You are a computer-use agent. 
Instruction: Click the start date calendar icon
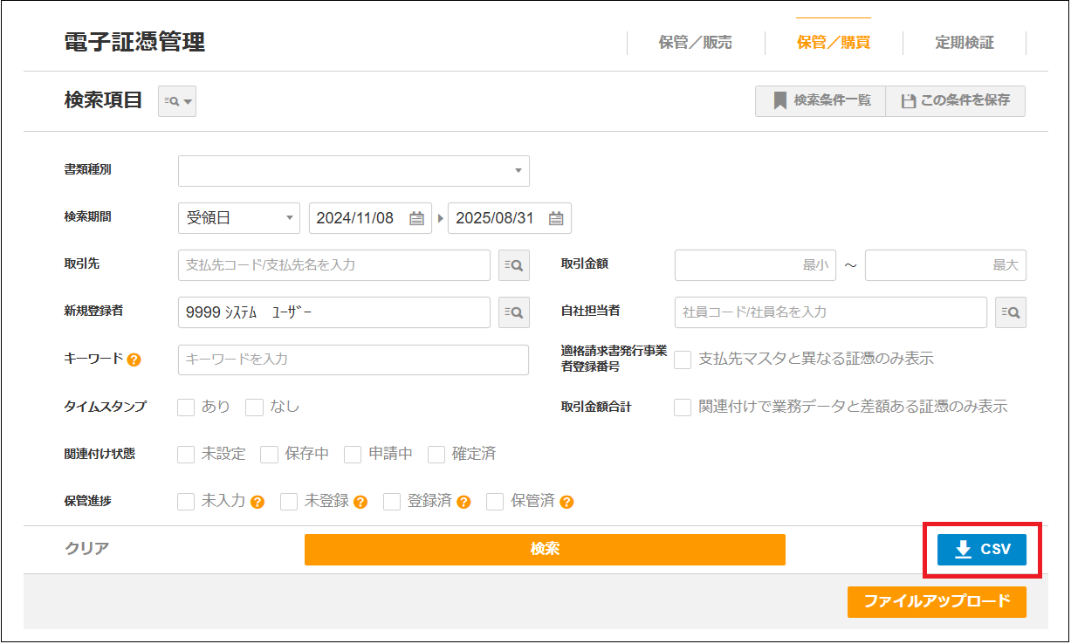416,219
